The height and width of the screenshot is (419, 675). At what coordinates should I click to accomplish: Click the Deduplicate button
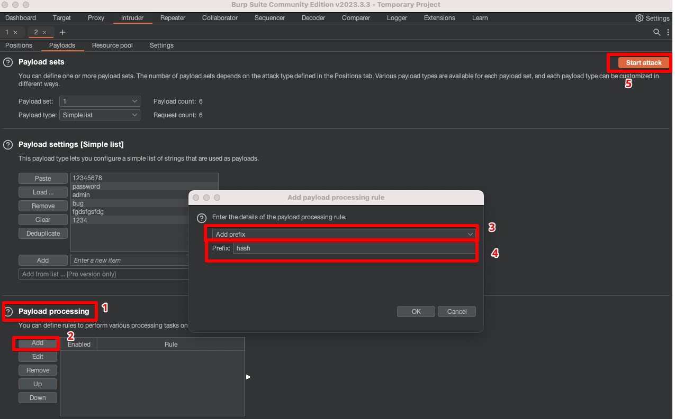pos(43,234)
